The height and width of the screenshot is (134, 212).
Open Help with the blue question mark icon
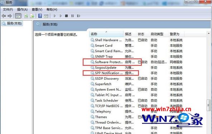pos(40,16)
